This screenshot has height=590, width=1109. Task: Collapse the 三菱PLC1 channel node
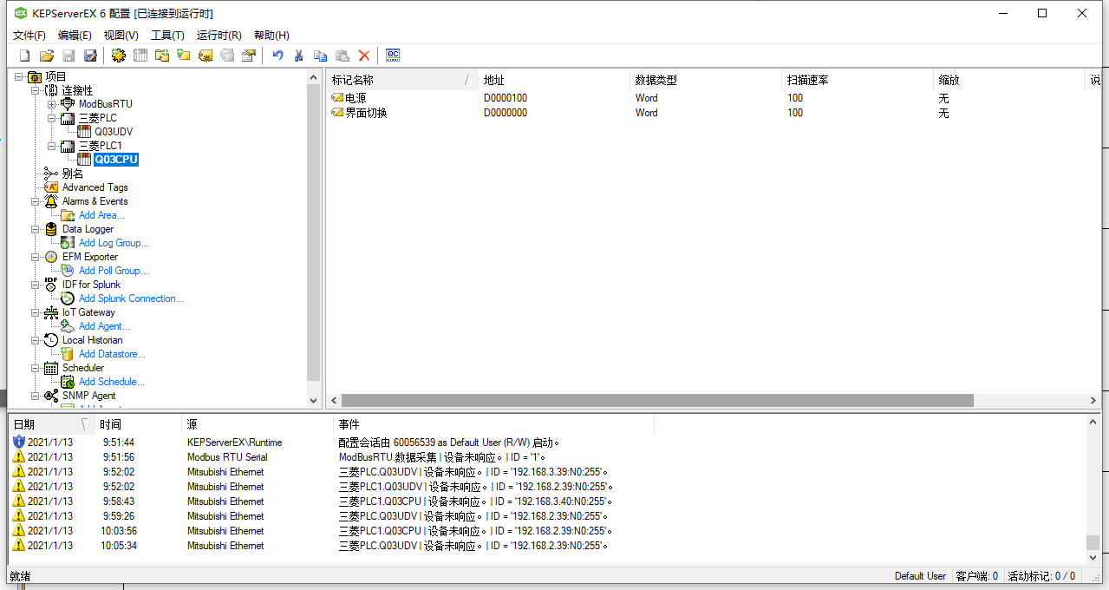(x=52, y=146)
